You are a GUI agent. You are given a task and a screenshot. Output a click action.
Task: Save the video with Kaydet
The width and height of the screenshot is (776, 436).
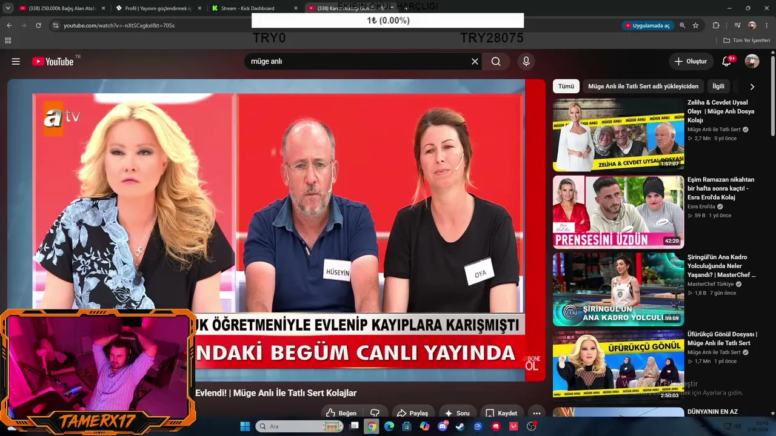(502, 413)
